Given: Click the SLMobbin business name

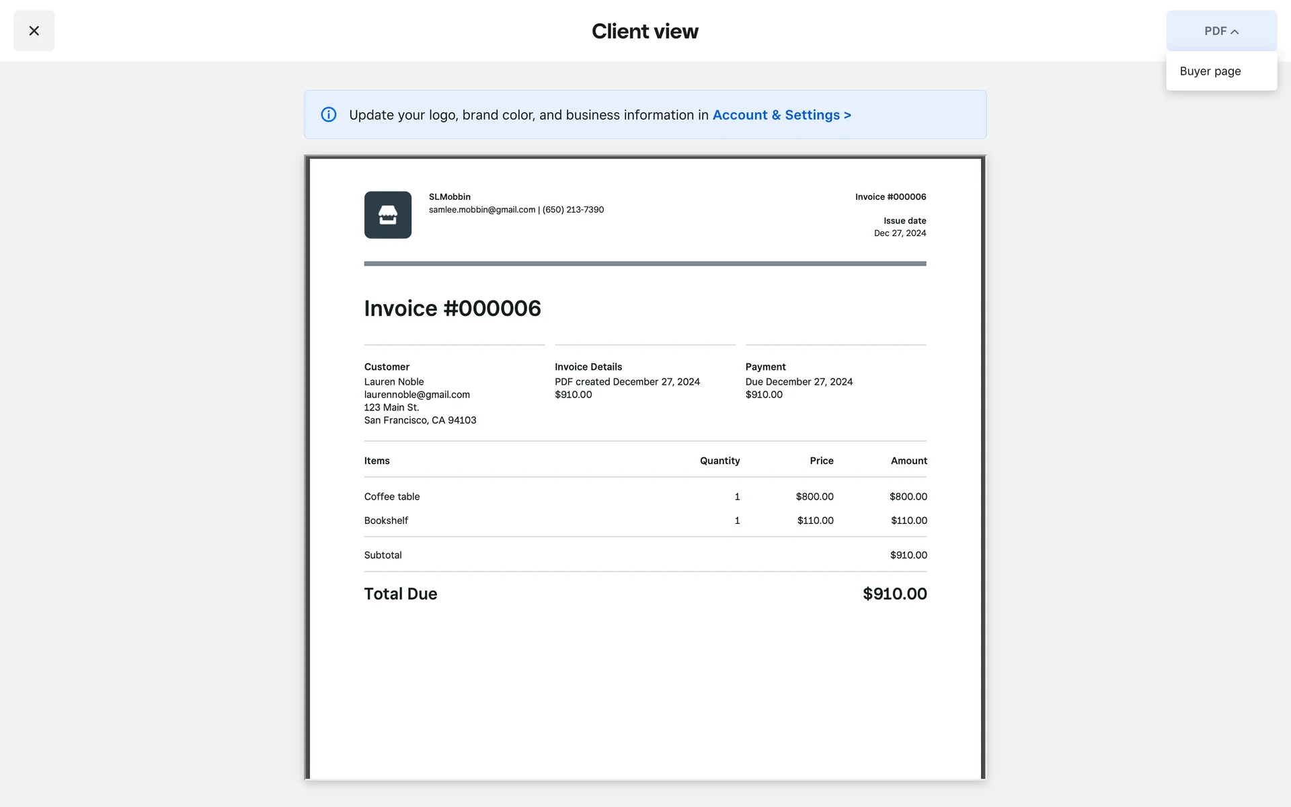Looking at the screenshot, I should pos(450,197).
